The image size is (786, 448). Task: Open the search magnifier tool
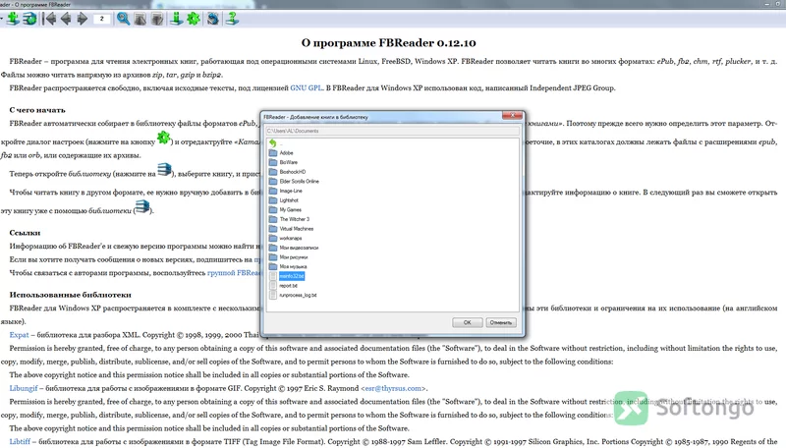(x=124, y=19)
